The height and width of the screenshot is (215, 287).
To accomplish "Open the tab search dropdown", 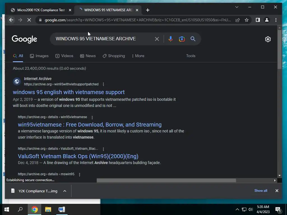I will click(x=237, y=7).
